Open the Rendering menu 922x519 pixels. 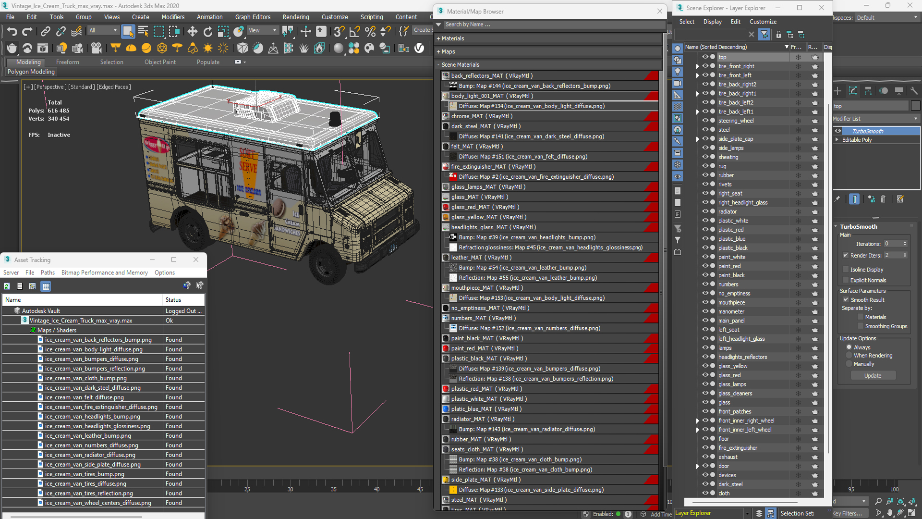click(296, 17)
